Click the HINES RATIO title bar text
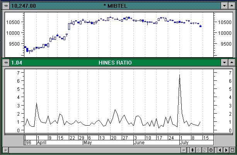237x155 pixels. tap(115, 63)
